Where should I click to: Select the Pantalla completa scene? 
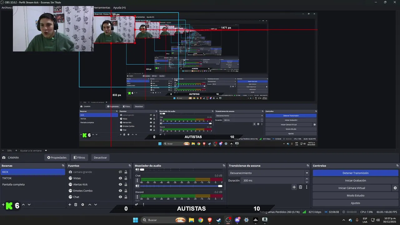click(33, 184)
